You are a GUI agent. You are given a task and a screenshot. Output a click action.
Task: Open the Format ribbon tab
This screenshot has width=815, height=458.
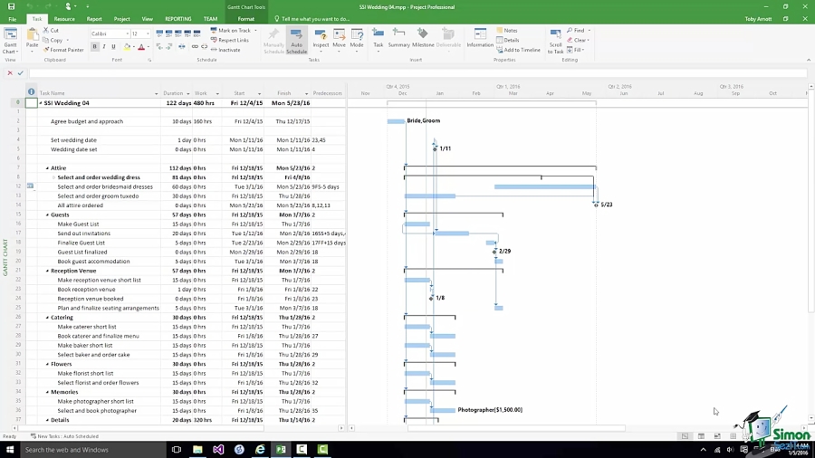pyautogui.click(x=245, y=19)
